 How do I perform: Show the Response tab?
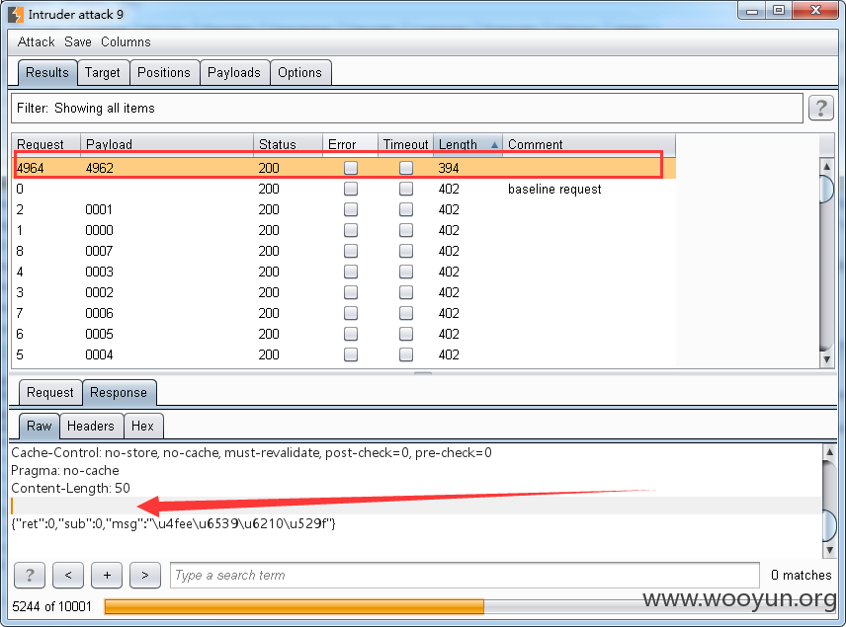[x=119, y=392]
